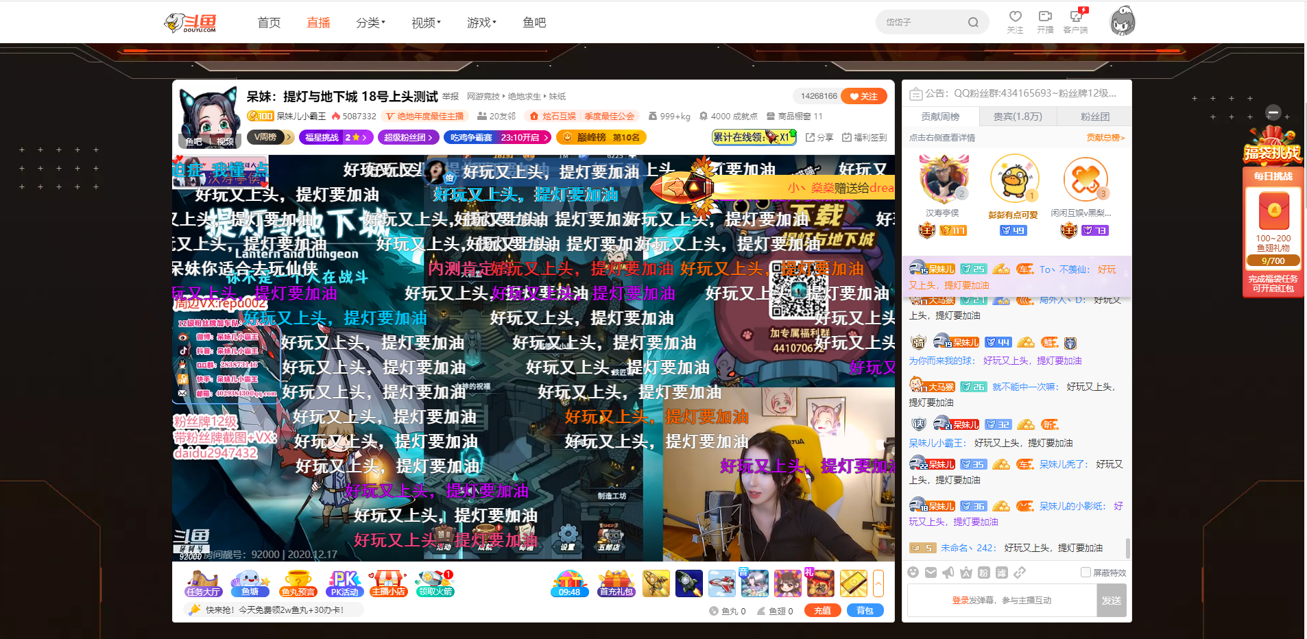Open 汉寿亭侯 top contributor avatar
The width and height of the screenshot is (1307, 639).
coord(944,178)
